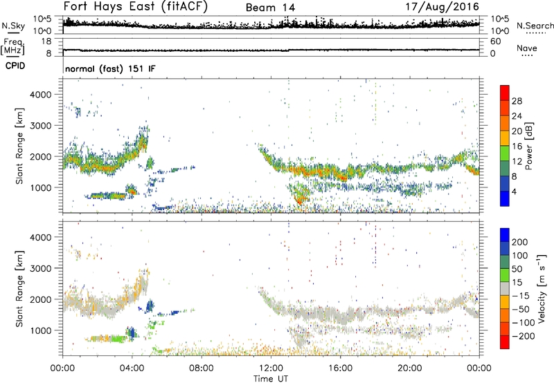Click the '12' label on Power colorbar
Screen dimensions: 554x383
(x=517, y=162)
